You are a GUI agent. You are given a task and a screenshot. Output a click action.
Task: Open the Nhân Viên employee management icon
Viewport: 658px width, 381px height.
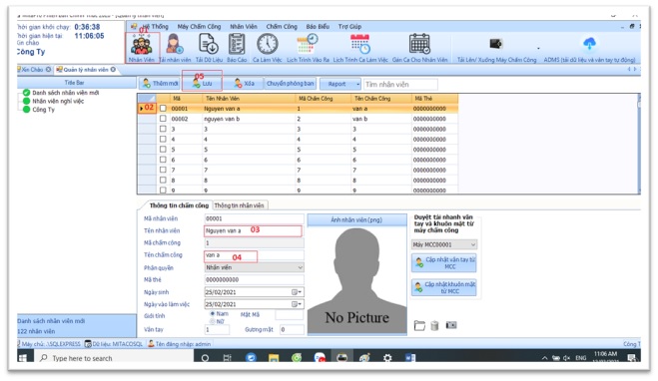[x=142, y=48]
